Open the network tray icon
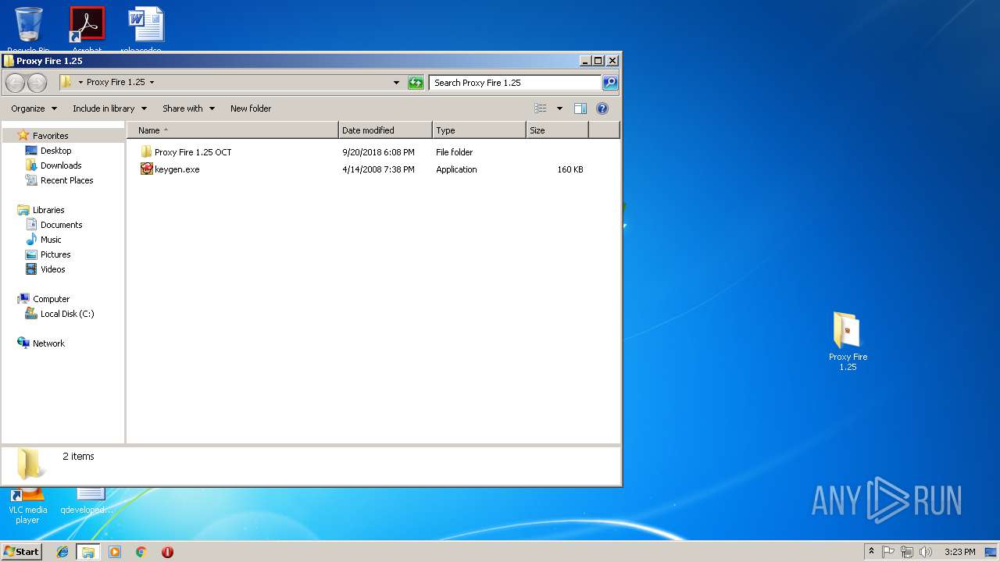Viewport: 1000px width, 562px height. [907, 552]
